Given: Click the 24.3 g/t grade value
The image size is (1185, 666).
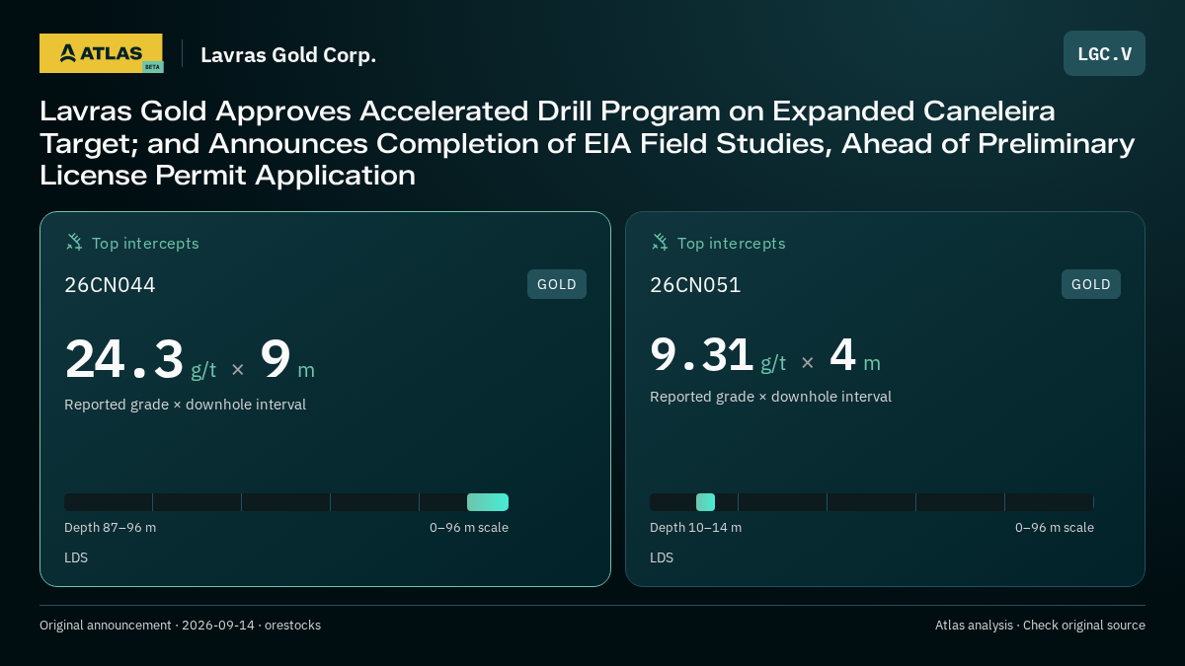Looking at the screenshot, I should pos(140,360).
